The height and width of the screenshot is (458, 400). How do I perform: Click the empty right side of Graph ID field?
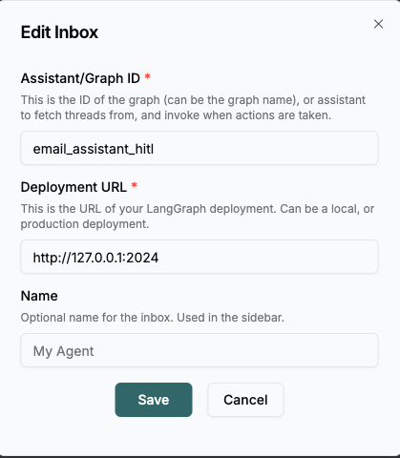click(264, 148)
